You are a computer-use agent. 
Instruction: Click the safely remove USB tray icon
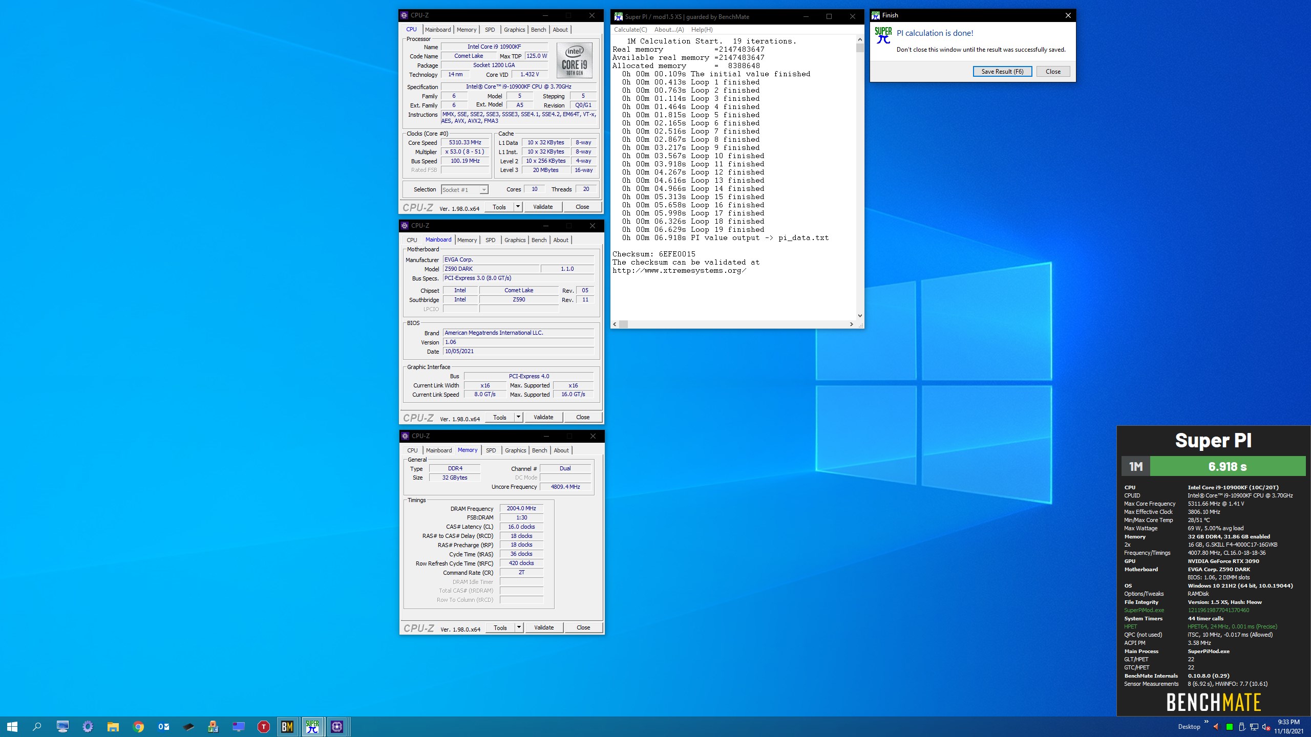coord(1241,727)
